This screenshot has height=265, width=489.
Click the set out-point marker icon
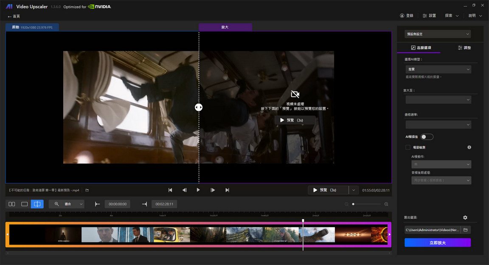coord(144,204)
